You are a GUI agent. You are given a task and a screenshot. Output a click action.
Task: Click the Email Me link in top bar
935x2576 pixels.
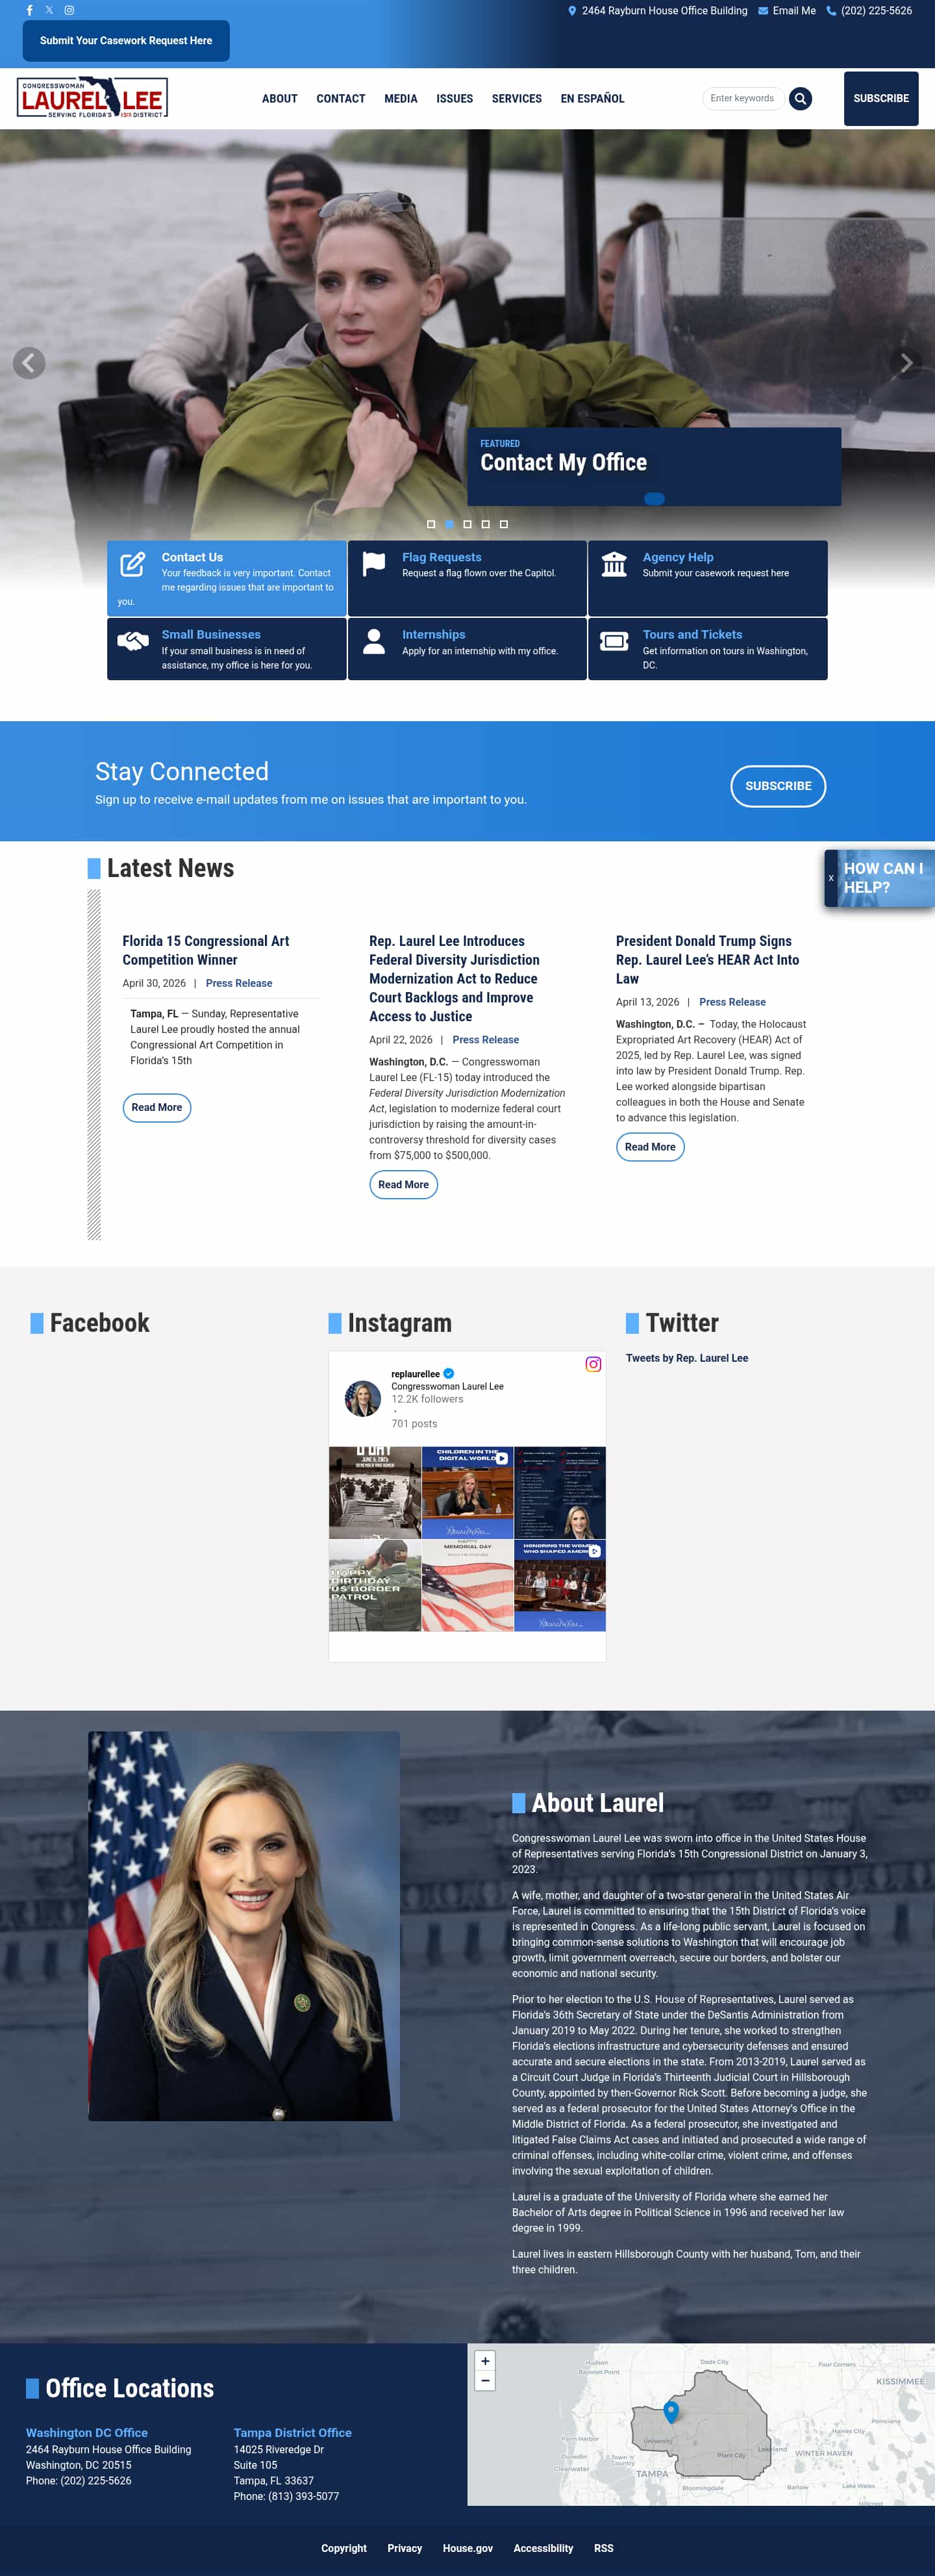(794, 11)
